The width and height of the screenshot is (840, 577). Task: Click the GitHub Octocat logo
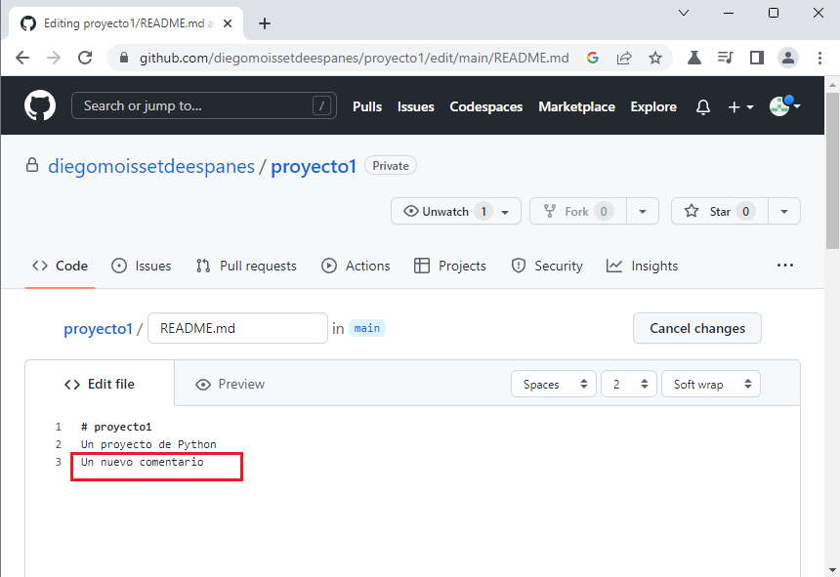pyautogui.click(x=40, y=105)
